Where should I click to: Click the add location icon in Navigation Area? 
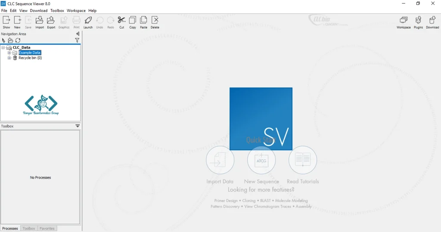click(x=3, y=40)
